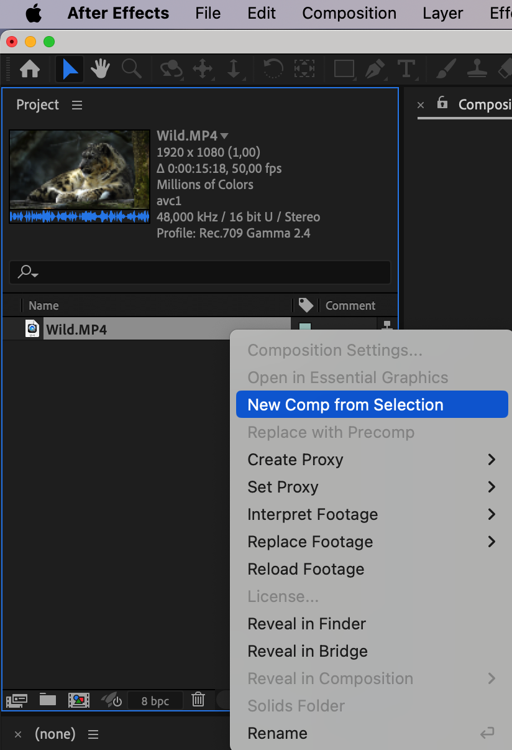This screenshot has height=750, width=512.
Task: Delete selected item with trash icon
Action: point(198,700)
